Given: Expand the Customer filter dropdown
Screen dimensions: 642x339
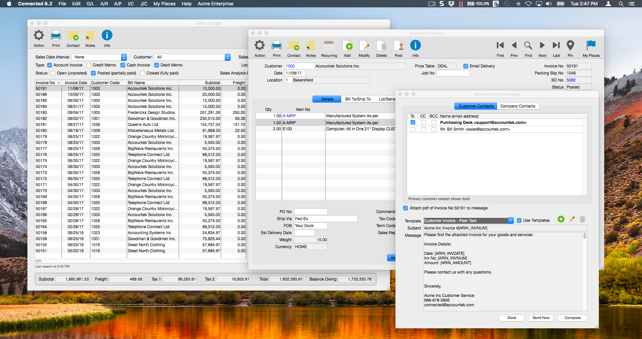Looking at the screenshot, I should pos(227,57).
